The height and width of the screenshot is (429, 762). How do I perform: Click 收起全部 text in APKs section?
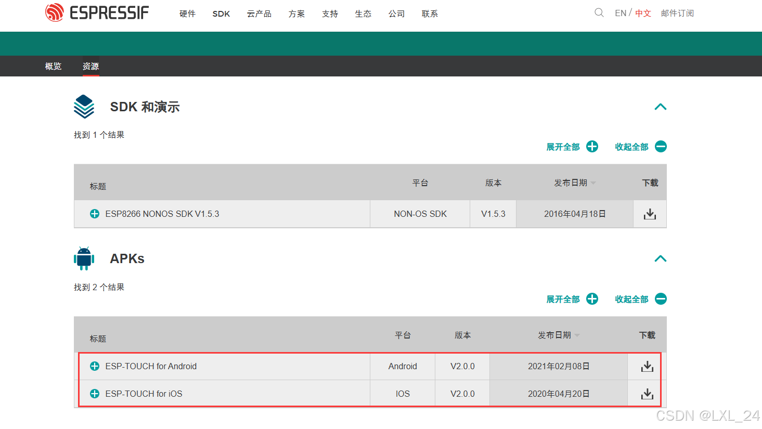pos(631,300)
